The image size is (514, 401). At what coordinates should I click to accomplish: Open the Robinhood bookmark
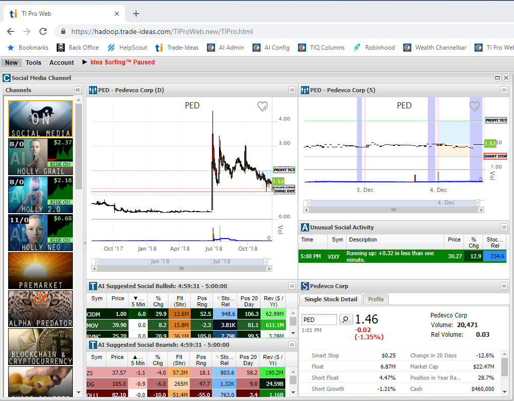374,48
